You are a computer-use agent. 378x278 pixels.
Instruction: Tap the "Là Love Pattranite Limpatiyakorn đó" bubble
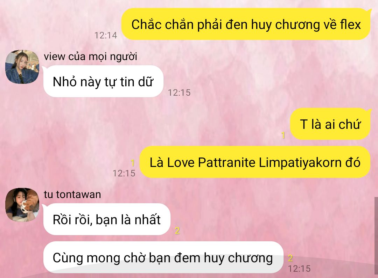255,162
